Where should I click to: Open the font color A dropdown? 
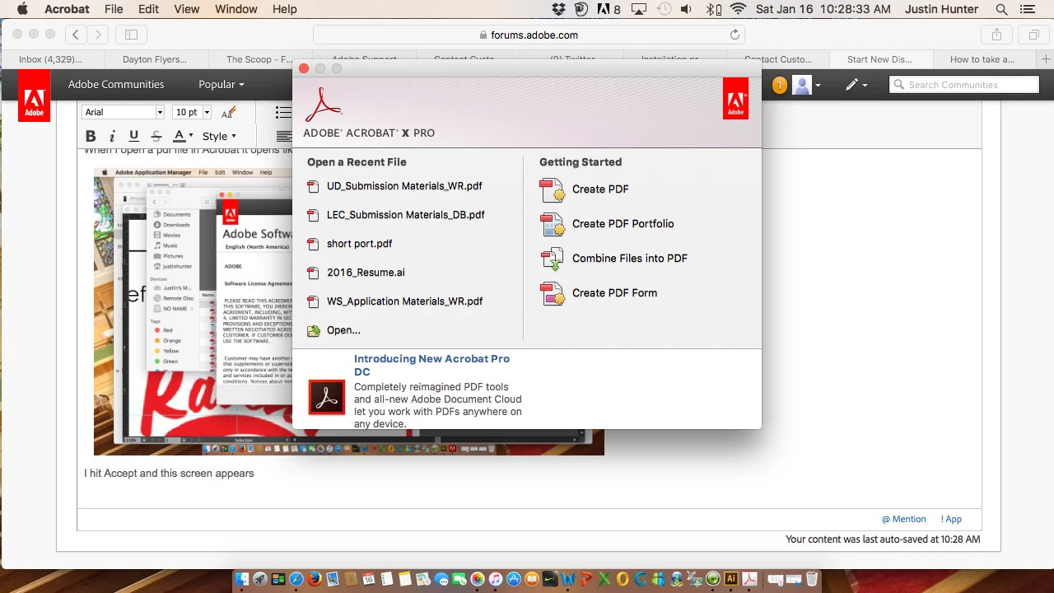click(184, 136)
